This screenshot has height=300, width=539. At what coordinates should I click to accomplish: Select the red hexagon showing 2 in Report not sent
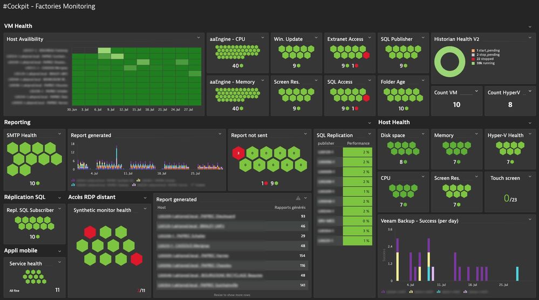(238, 153)
